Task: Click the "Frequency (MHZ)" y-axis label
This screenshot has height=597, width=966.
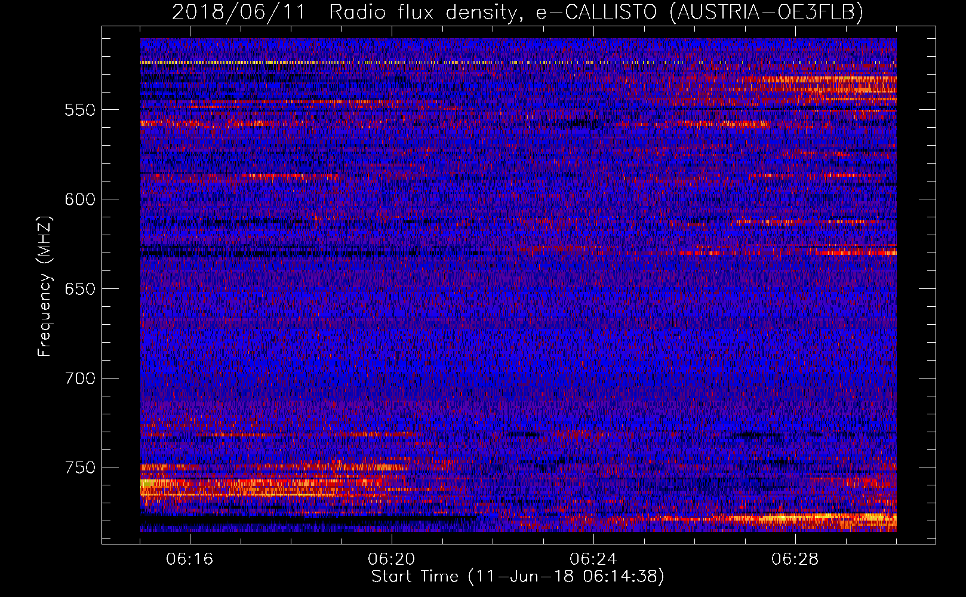Action: pyautogui.click(x=45, y=286)
